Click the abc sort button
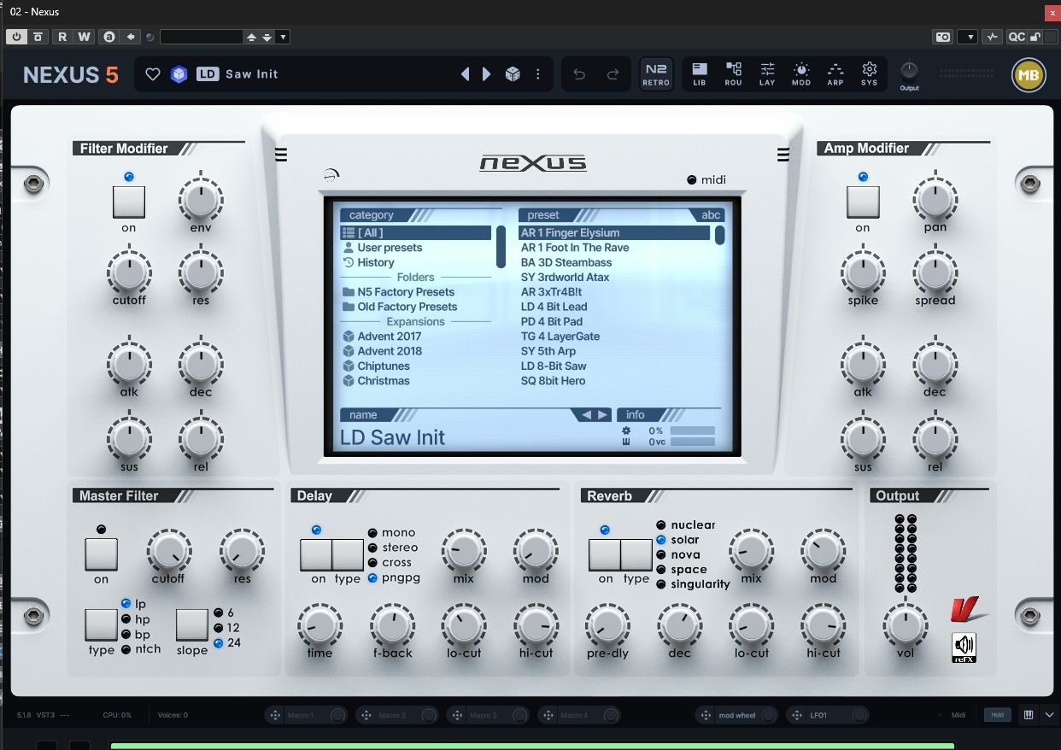1061x750 pixels. pyautogui.click(x=711, y=215)
